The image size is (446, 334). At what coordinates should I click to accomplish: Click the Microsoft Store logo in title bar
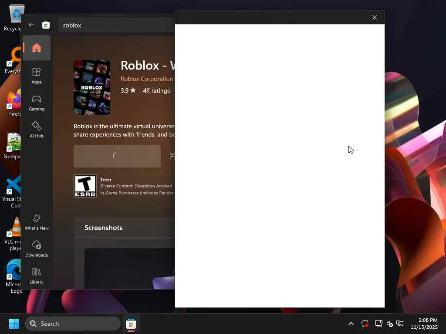coord(46,25)
